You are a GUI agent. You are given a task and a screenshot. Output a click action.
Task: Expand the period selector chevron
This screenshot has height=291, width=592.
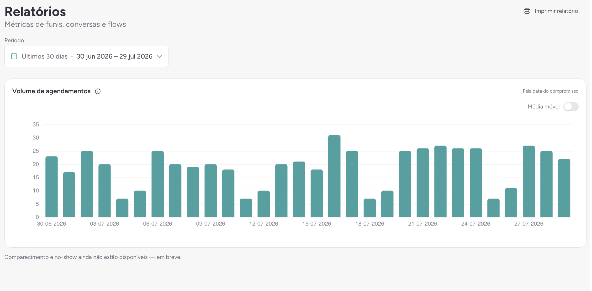click(x=160, y=56)
